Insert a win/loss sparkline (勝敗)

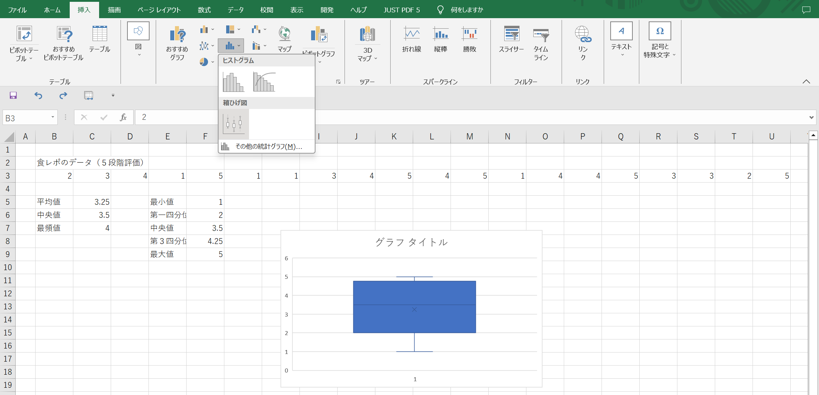pyautogui.click(x=470, y=38)
